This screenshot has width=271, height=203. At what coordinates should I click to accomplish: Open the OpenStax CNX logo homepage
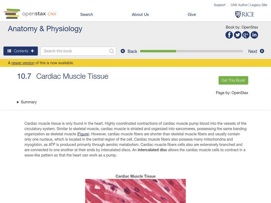30,14
